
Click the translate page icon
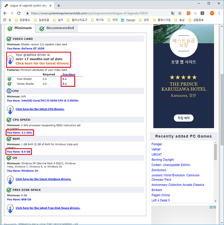click(173, 13)
